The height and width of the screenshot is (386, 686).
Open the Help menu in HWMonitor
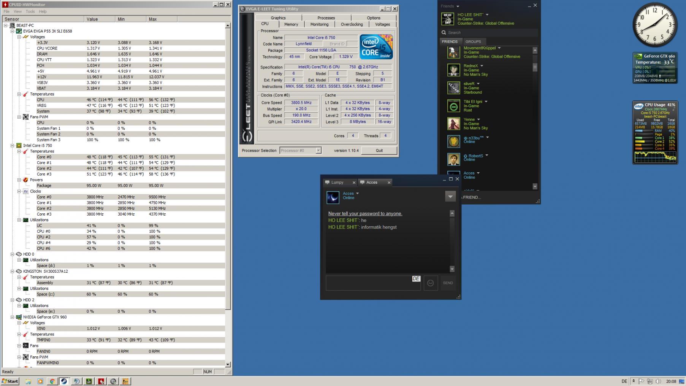pos(43,11)
